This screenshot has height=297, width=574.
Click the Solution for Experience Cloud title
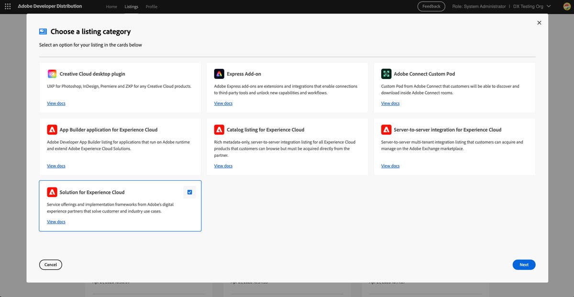[92, 192]
